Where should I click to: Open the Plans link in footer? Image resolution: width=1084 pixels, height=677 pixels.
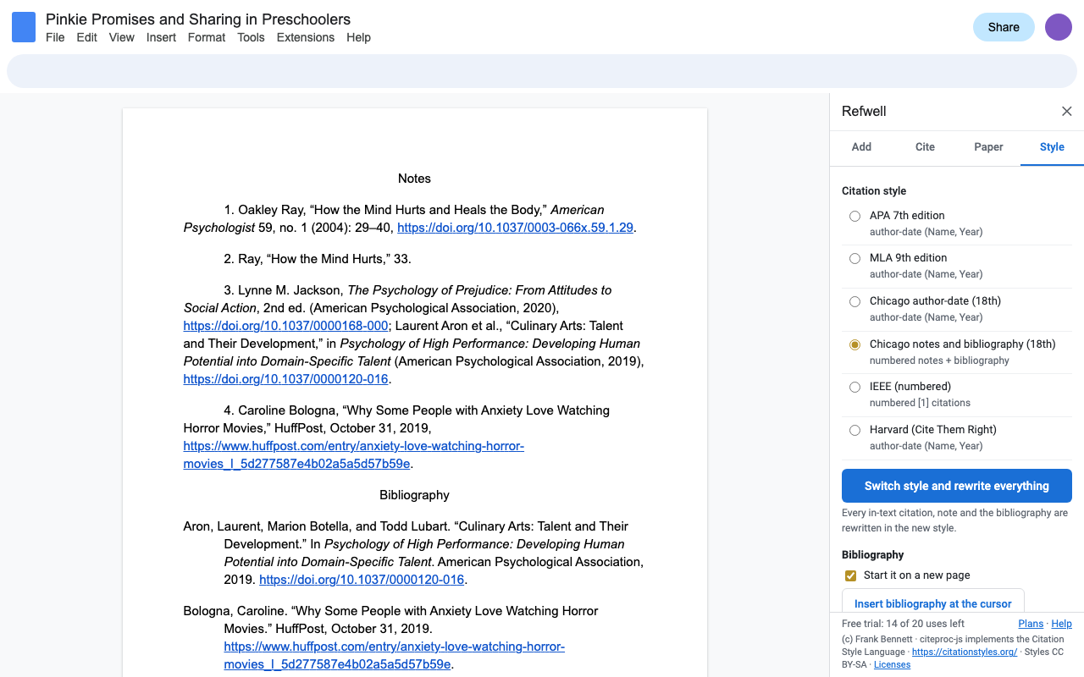click(1031, 624)
